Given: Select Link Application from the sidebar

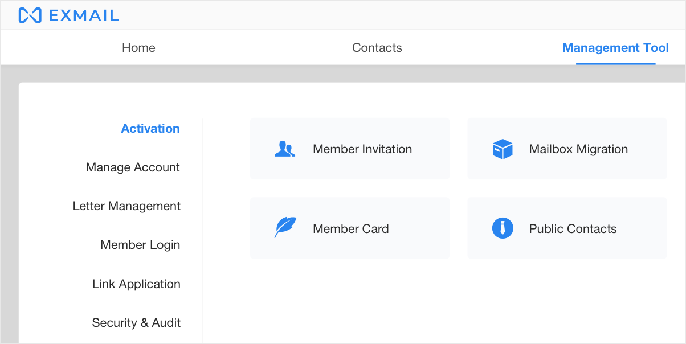Looking at the screenshot, I should pos(136,284).
